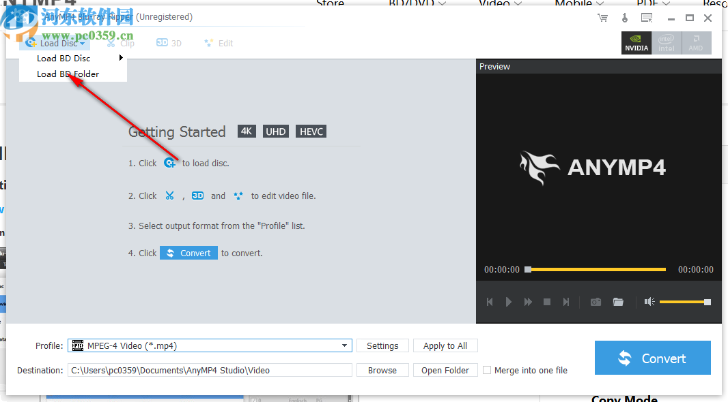The image size is (728, 402).
Task: Mute the preview volume
Action: tap(649, 302)
